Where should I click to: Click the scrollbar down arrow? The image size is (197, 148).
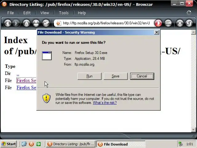pyautogui.click(x=193, y=129)
